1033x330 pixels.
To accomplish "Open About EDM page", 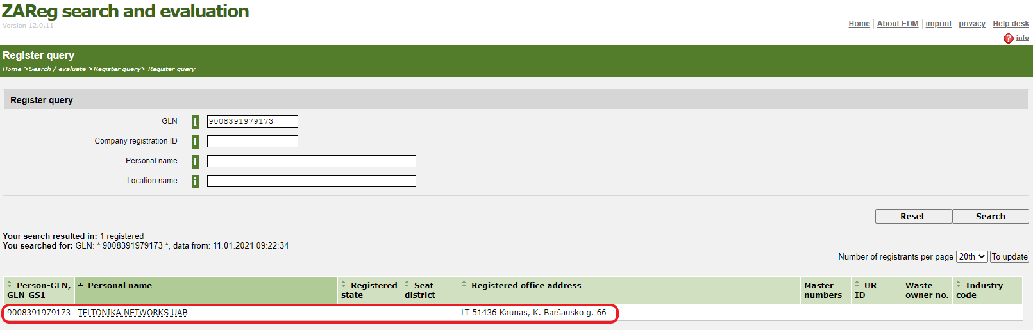I will coord(898,24).
